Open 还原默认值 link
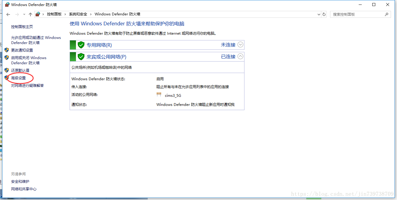Image resolution: width=397 pixels, height=200 pixels. tap(20, 70)
